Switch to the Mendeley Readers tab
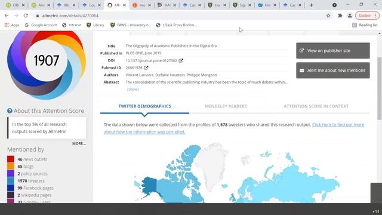The width and height of the screenshot is (382, 215). tap(226, 106)
